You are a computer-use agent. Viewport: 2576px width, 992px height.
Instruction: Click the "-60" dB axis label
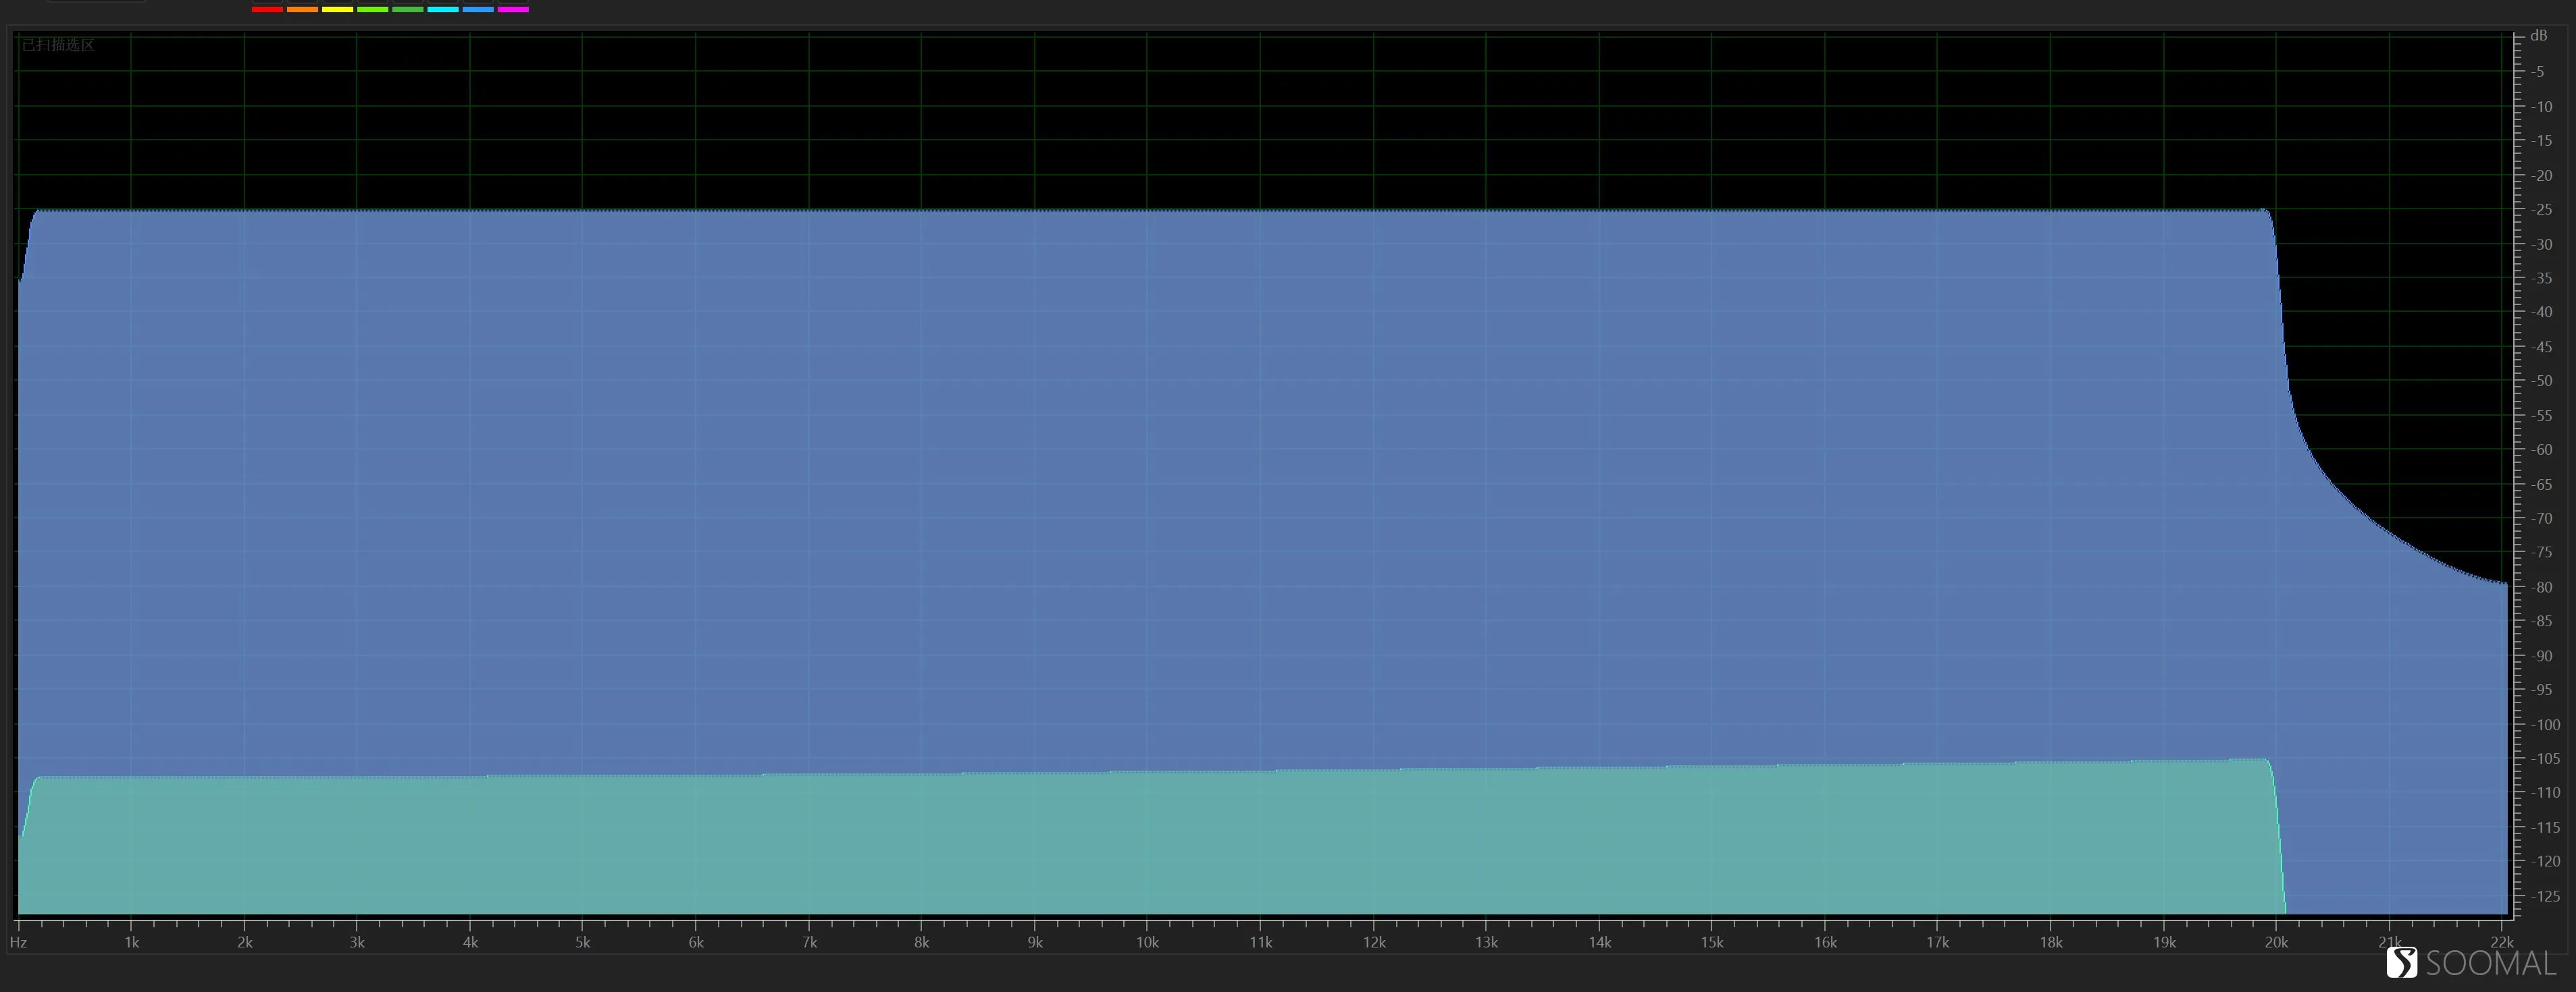coord(2541,449)
